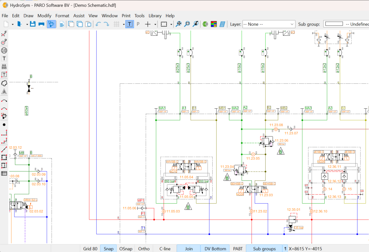Select the table tool in the sidebar
Image resolution: width=369 pixels, height=252 pixels.
click(x=4, y=174)
